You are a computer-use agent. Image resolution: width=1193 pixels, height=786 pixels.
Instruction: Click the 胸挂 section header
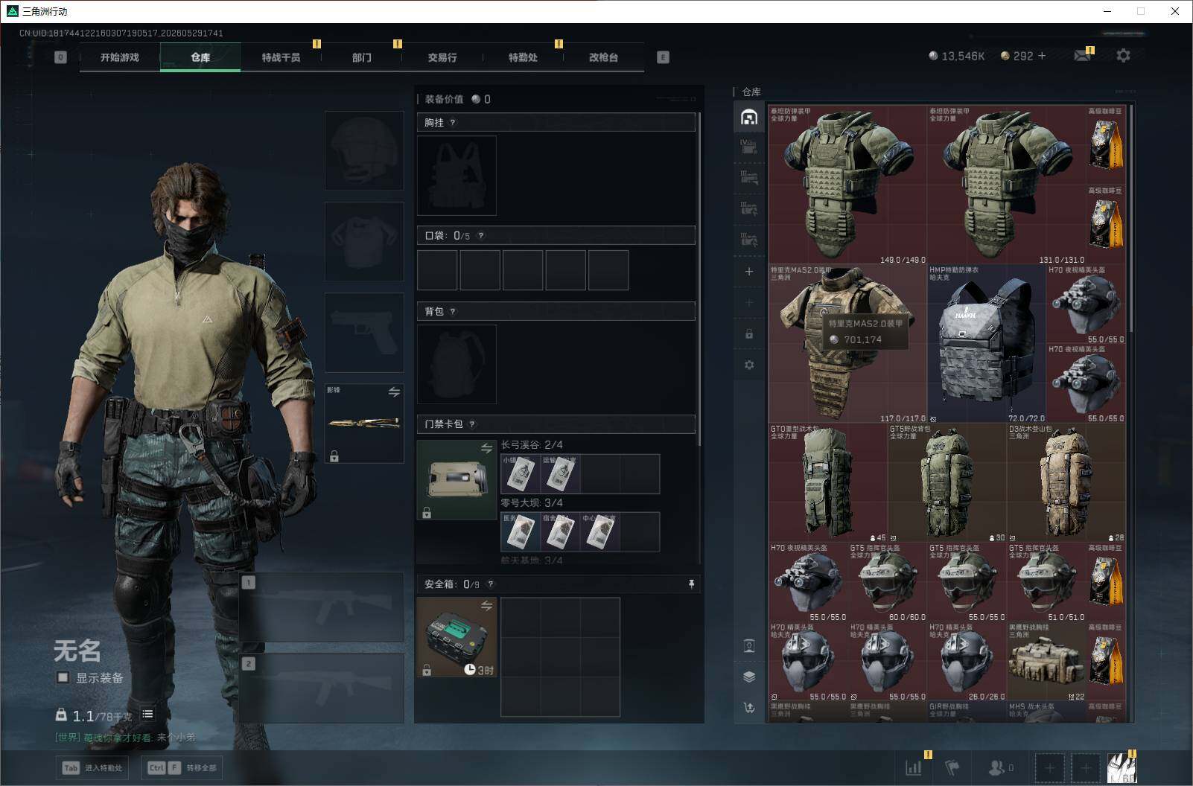[x=556, y=122]
